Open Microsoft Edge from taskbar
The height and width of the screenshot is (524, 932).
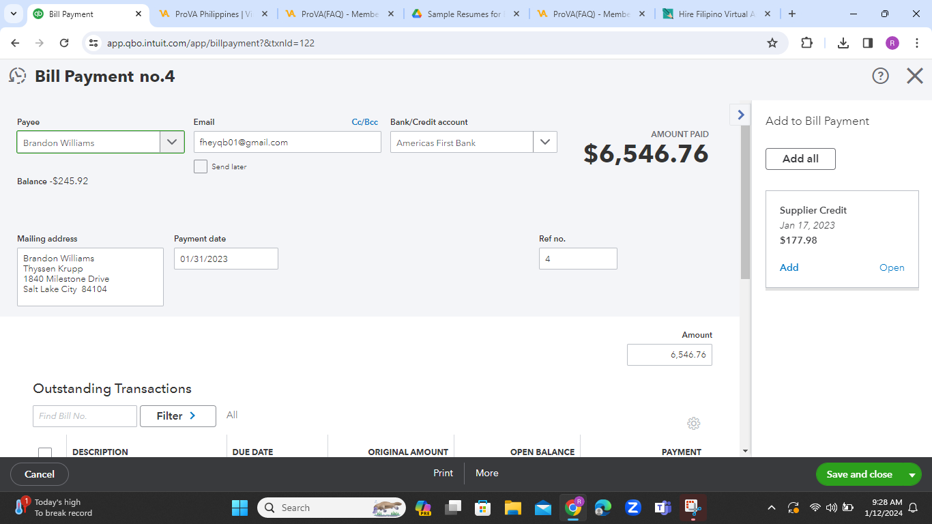[602, 508]
